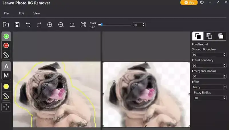Click the left-middle resize handle of result
The image size is (229, 130).
103,95
